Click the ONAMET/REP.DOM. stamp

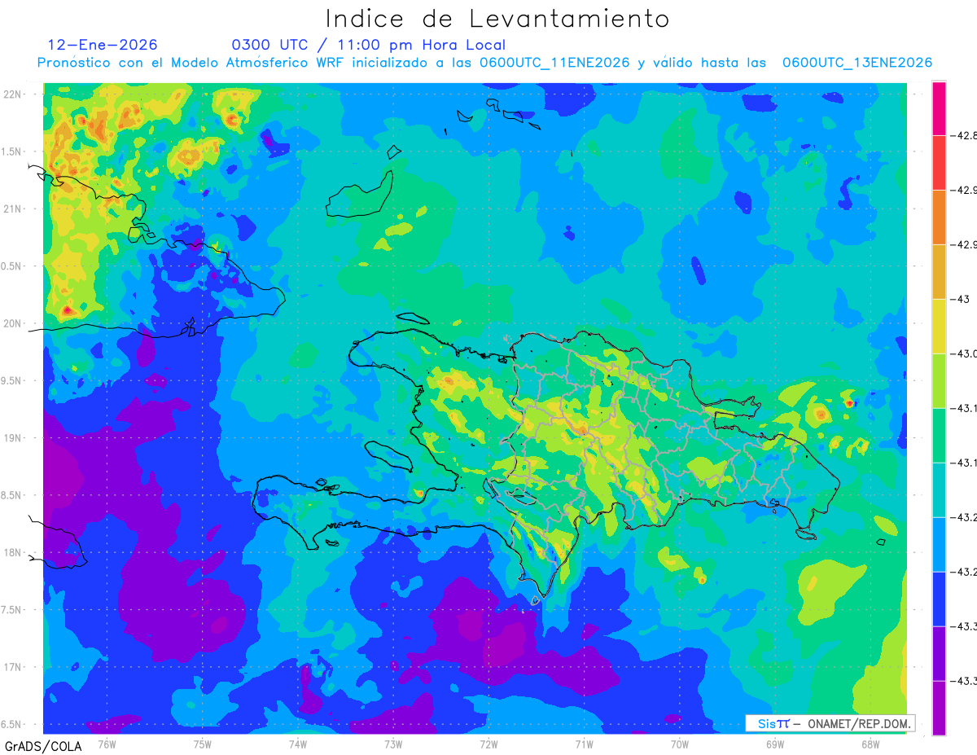pyautogui.click(x=830, y=723)
